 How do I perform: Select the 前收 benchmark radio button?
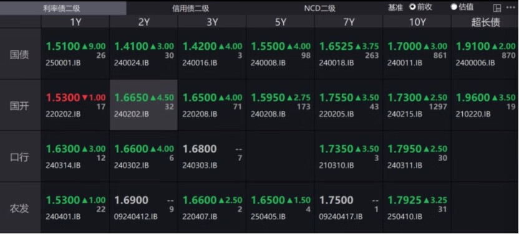coord(412,7)
